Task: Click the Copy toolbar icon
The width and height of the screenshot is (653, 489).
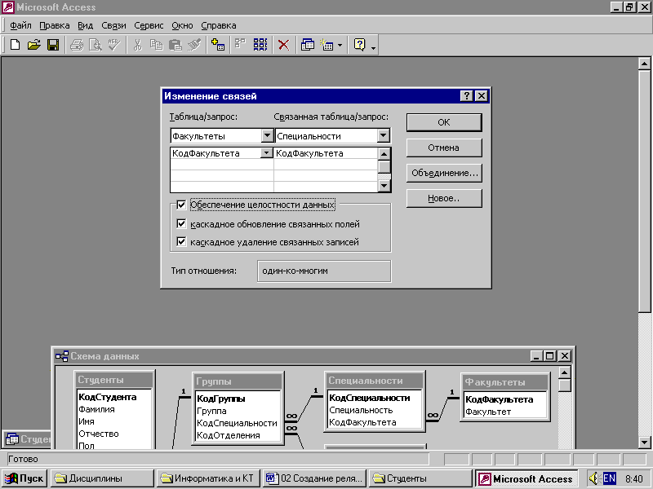Action: pos(156,45)
